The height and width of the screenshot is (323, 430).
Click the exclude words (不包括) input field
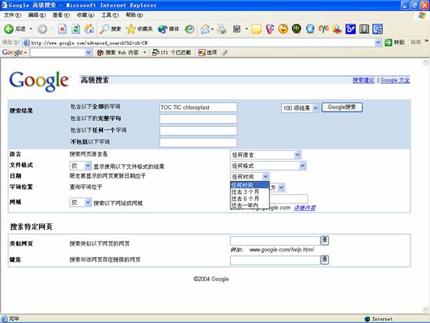click(x=198, y=142)
